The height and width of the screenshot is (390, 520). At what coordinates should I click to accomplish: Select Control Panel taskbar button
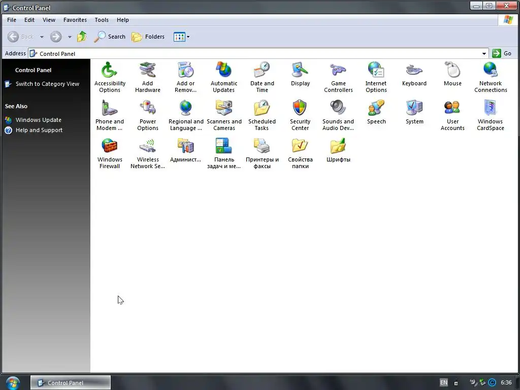[x=71, y=383]
